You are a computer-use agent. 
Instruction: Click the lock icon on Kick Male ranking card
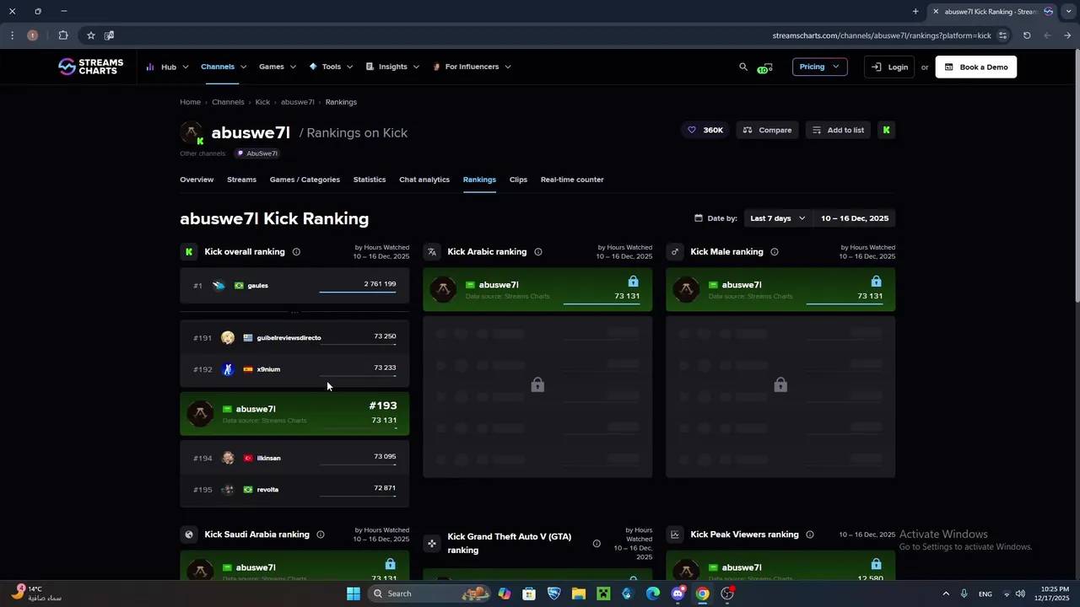click(x=877, y=282)
